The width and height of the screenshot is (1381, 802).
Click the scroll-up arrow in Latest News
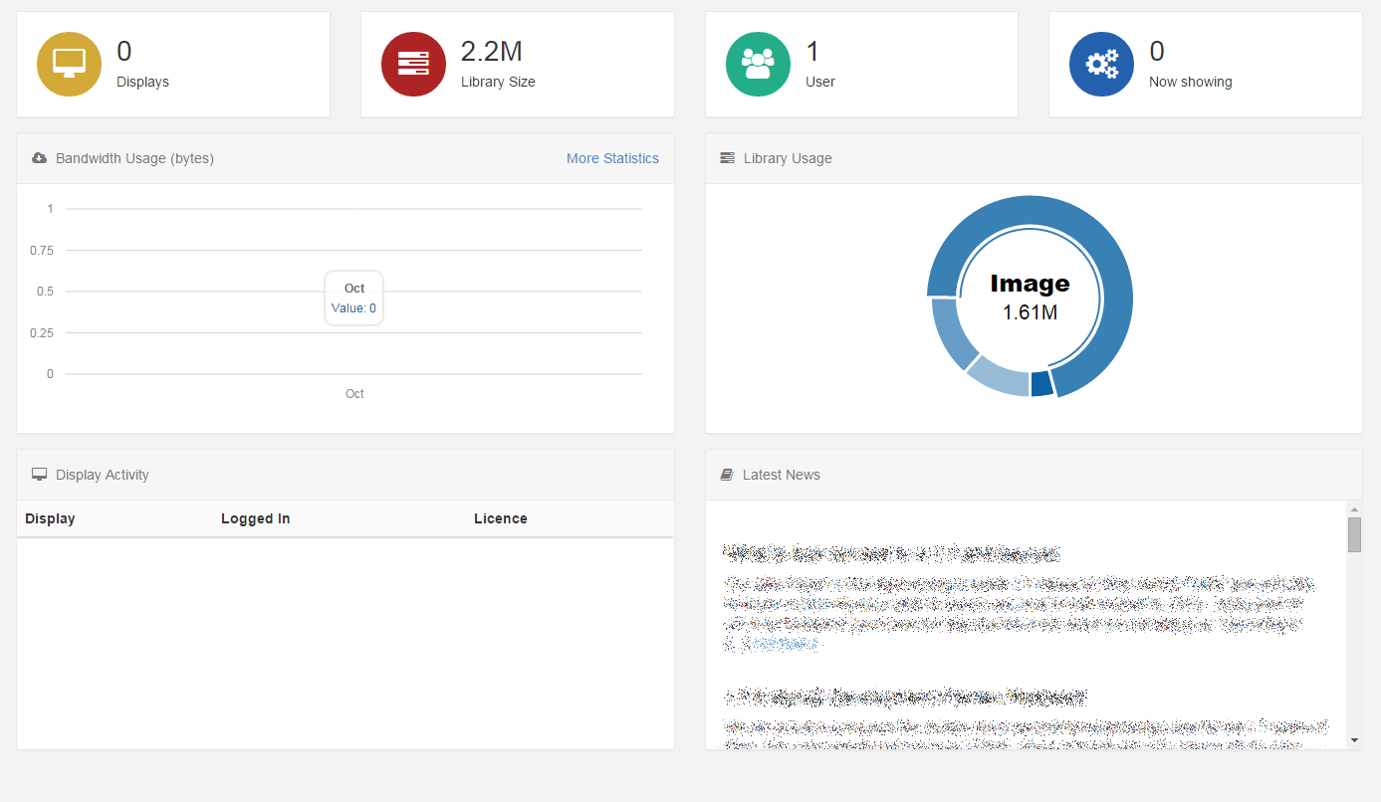1354,507
